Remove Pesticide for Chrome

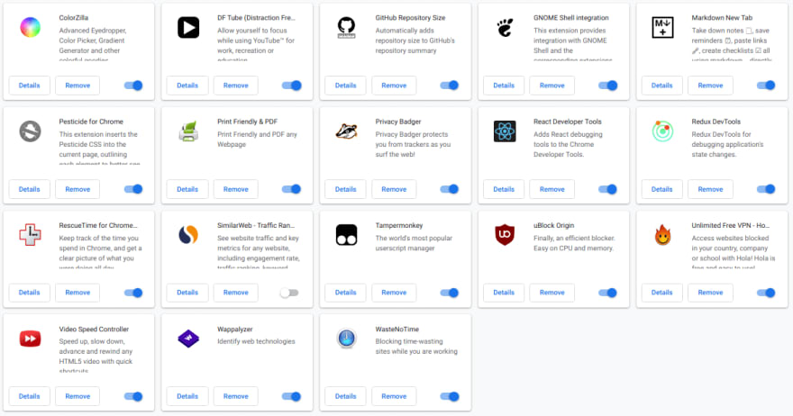click(x=77, y=189)
